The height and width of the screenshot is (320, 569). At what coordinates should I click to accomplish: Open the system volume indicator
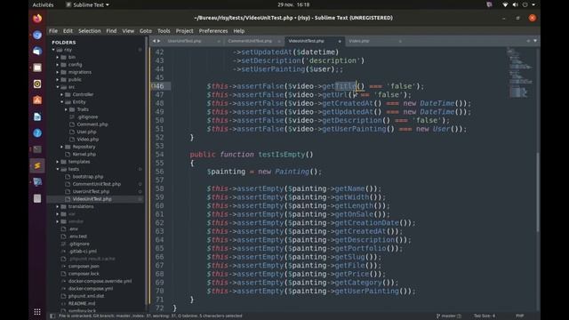coord(515,4)
